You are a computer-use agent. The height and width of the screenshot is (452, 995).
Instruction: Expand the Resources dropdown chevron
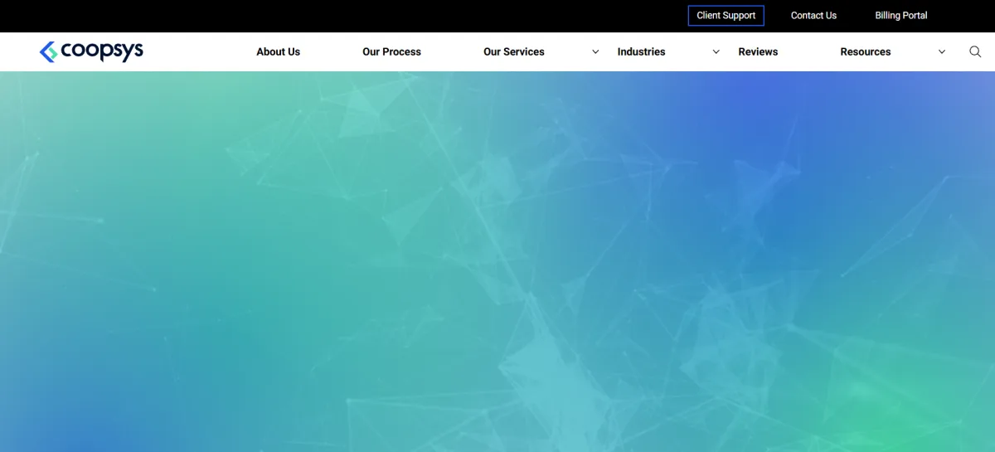(942, 51)
